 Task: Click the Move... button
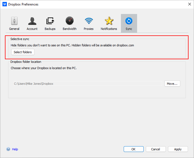[x=172, y=84]
